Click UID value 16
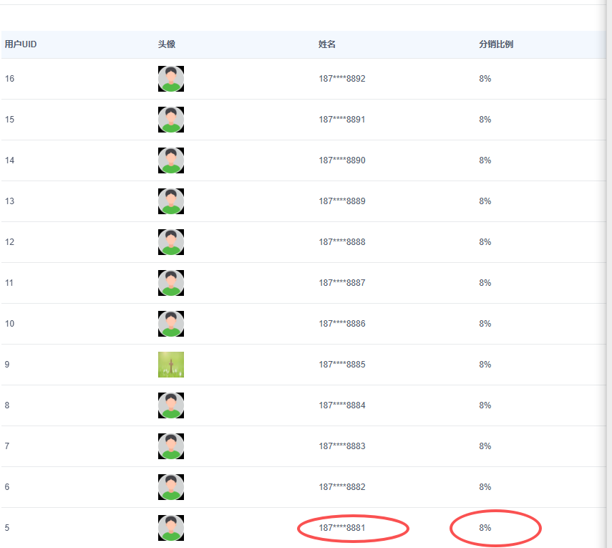 tap(9, 79)
